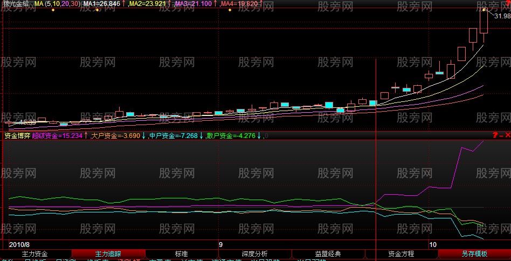Click the yellow diamond marker below MA1 value
511x261 pixels.
(x=96, y=10)
